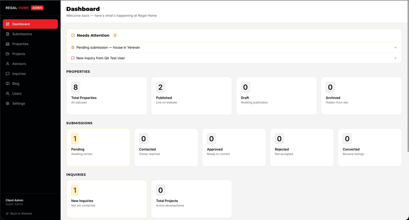Image resolution: width=409 pixels, height=220 pixels.
Task: Click the Users people icon
Action: tap(7, 94)
